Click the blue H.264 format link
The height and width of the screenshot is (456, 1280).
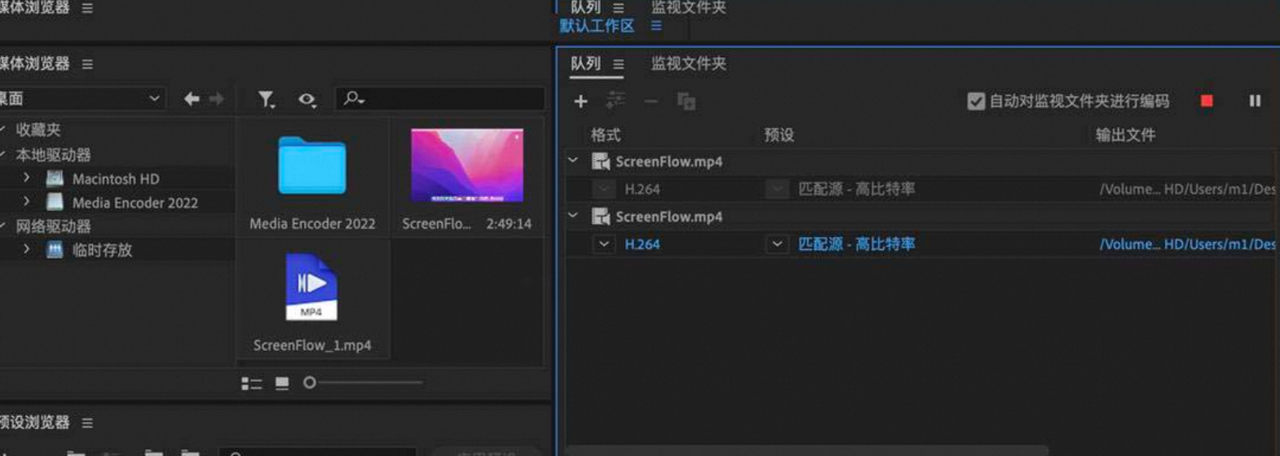click(642, 244)
